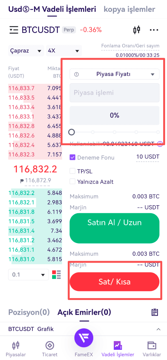Viewport: 167px width, 360px height.
Task: Tap the Satın Al / Uzun button
Action: (x=115, y=228)
